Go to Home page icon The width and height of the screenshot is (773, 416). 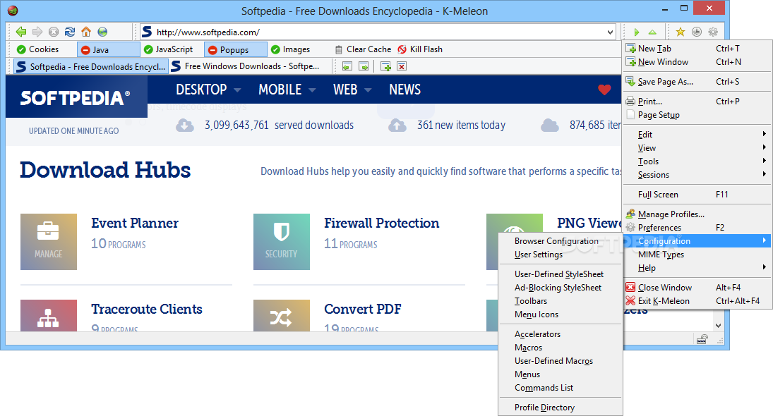click(86, 32)
